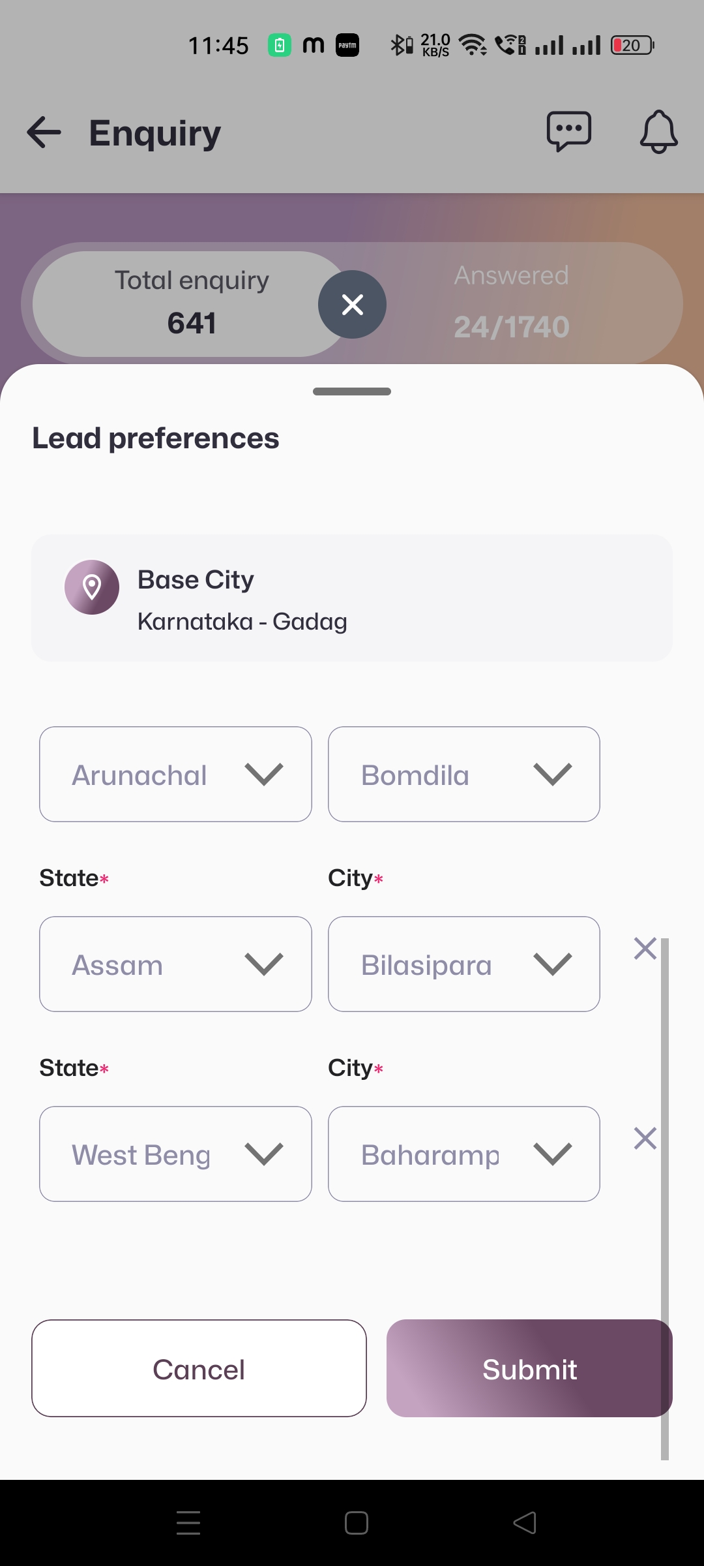
Task: Tap the Base City location pin icon
Action: (92, 587)
